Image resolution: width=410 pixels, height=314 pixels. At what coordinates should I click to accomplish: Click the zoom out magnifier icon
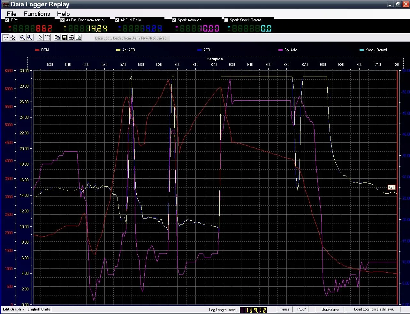point(23,38)
